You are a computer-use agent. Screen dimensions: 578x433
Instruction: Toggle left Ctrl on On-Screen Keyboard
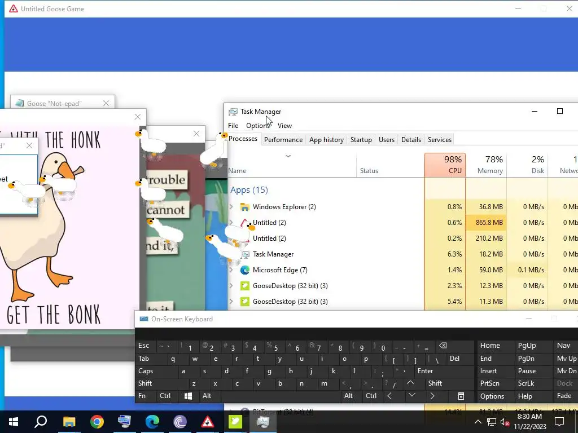(x=165, y=396)
